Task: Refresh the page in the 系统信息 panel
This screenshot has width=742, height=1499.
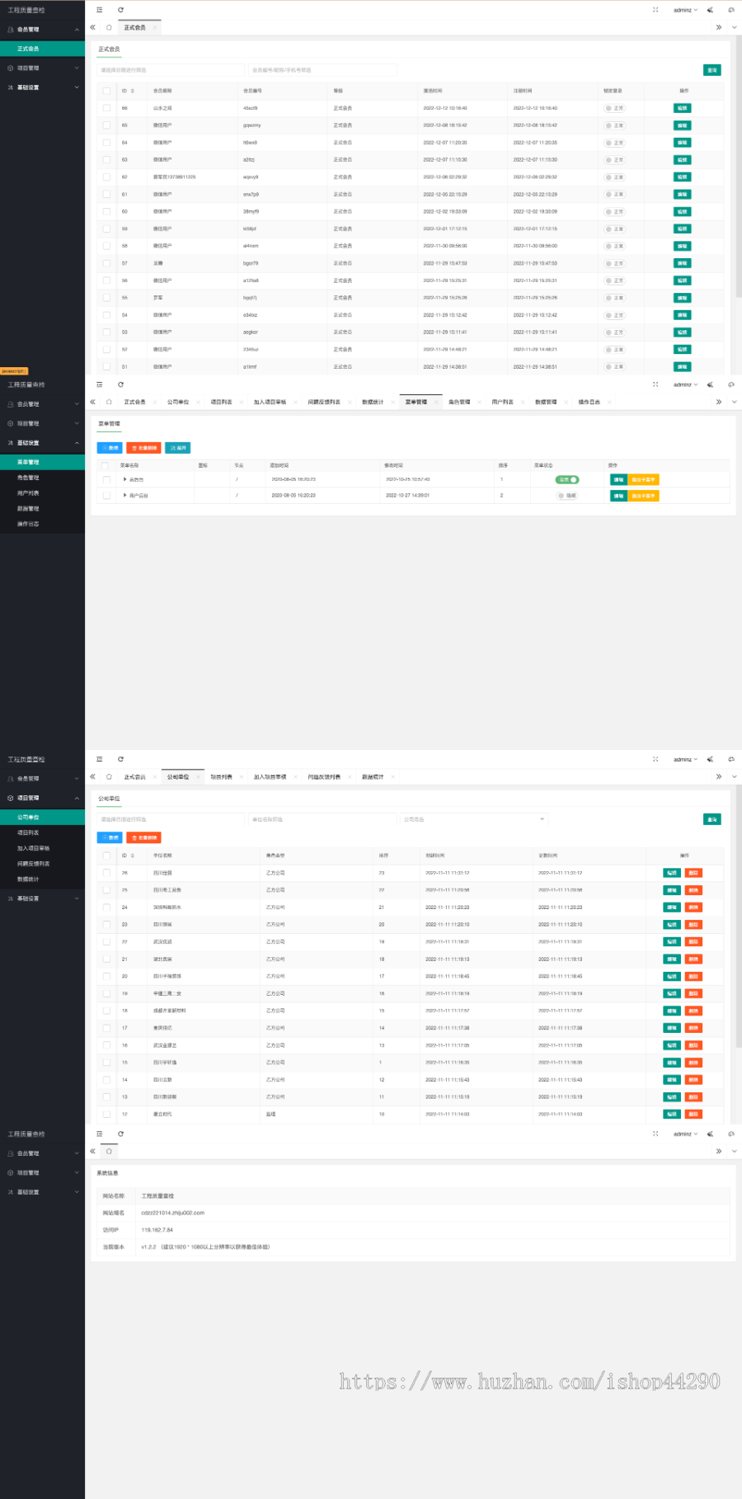Action: [120, 1134]
